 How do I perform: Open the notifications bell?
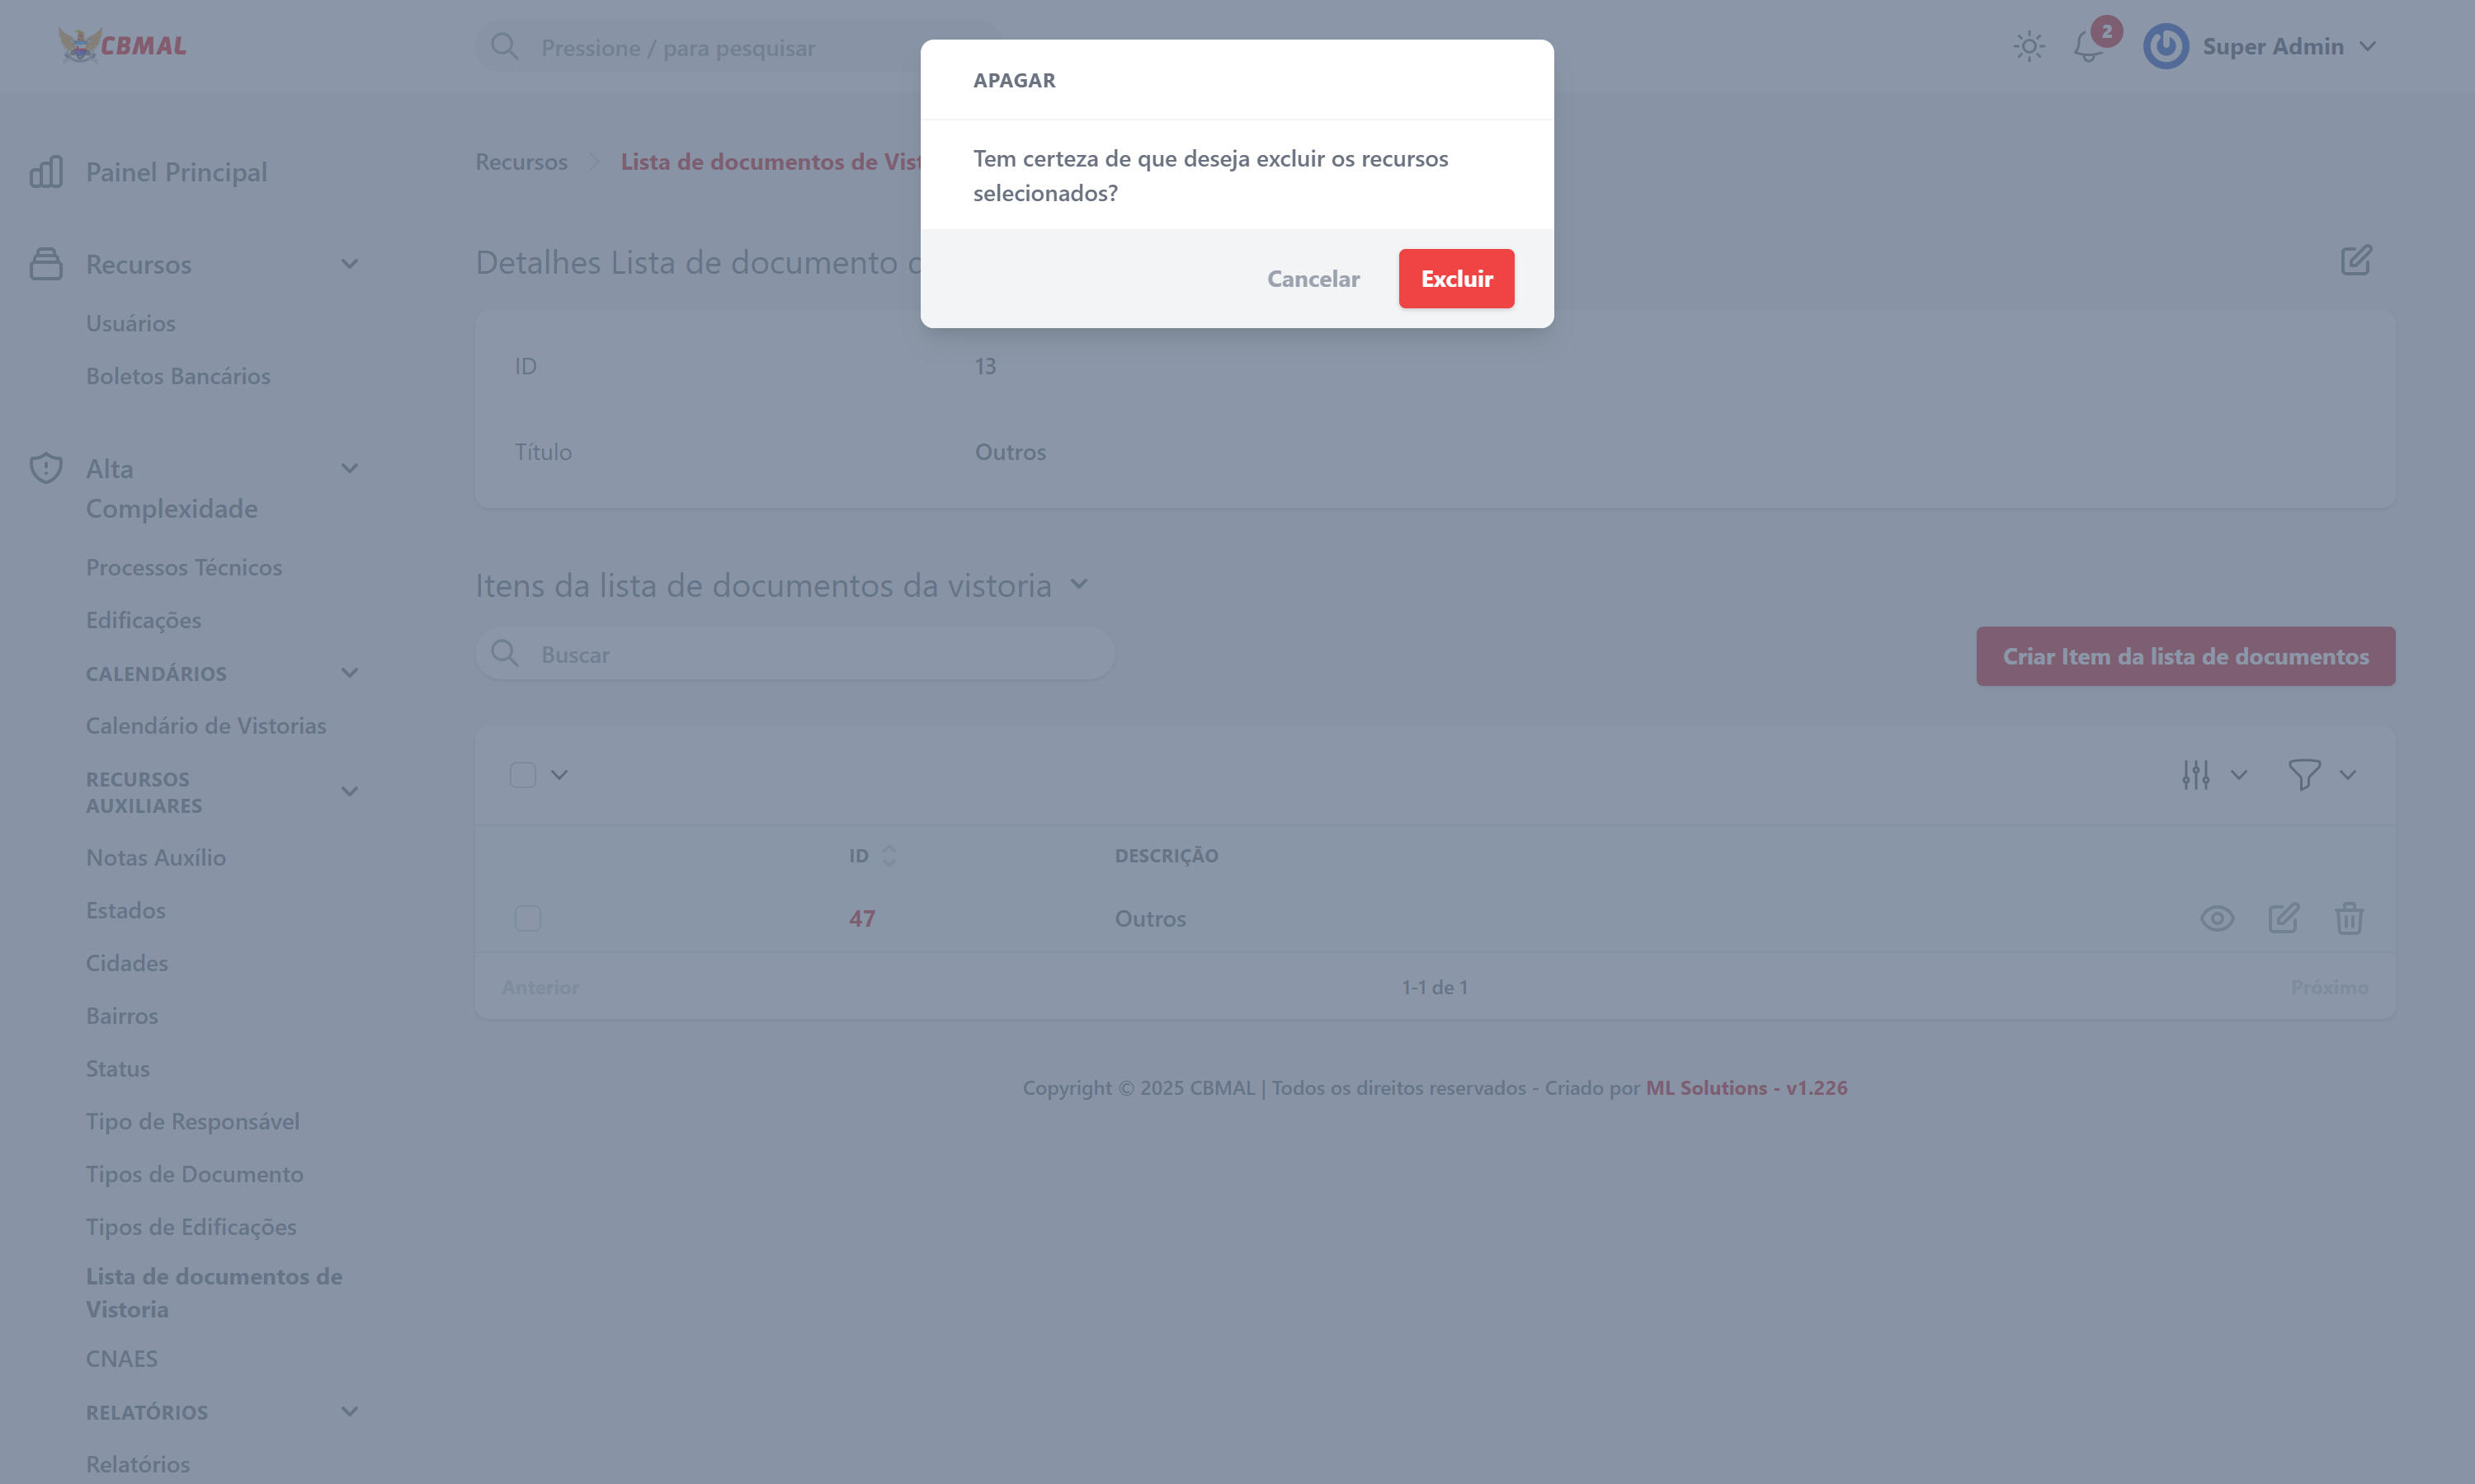2088,47
